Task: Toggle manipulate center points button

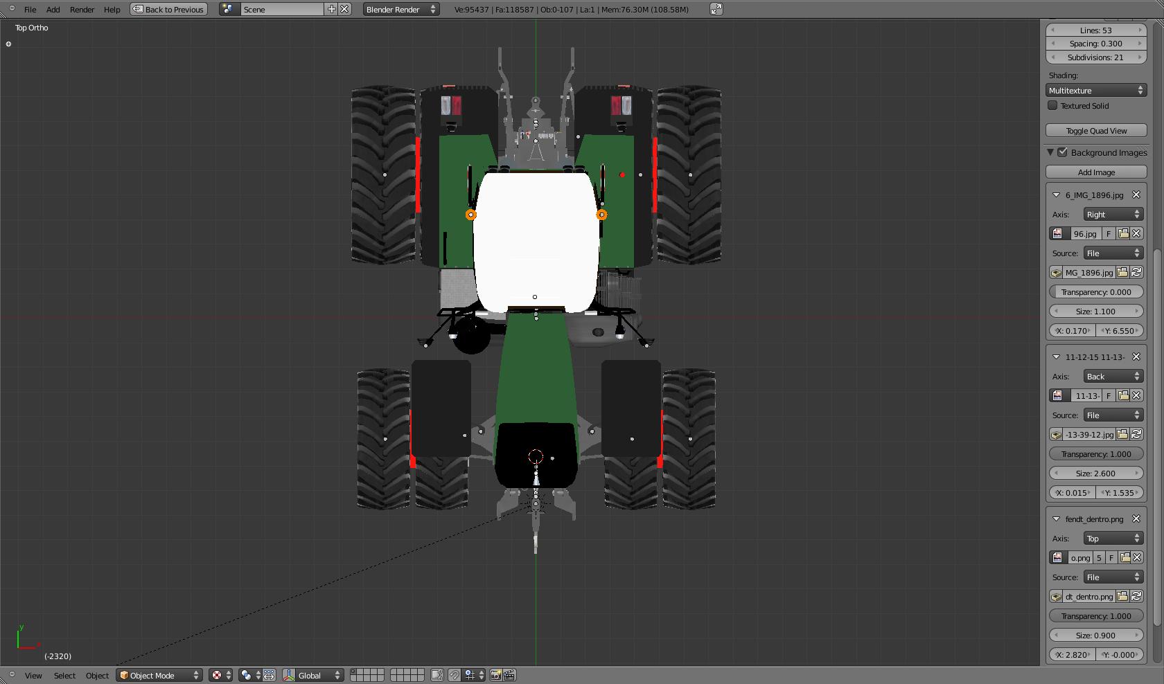Action: [x=270, y=676]
